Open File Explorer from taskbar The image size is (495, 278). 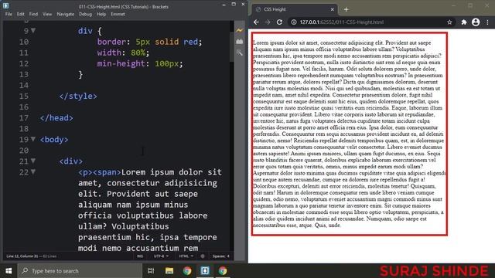(169, 271)
